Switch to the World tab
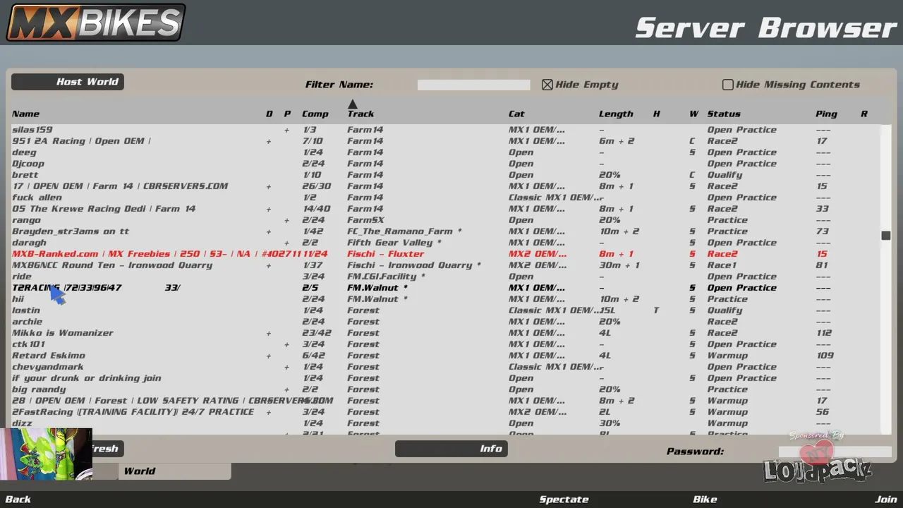Screen dimensions: 903x508 [174, 471]
